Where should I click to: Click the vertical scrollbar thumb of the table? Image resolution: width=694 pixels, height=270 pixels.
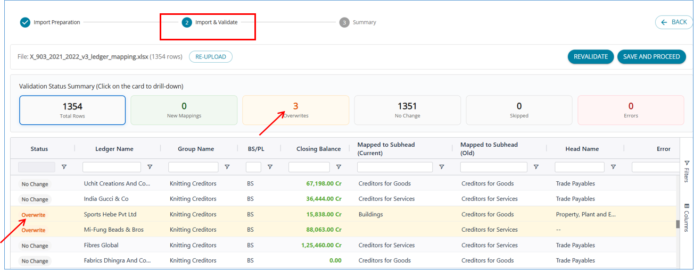click(x=678, y=224)
